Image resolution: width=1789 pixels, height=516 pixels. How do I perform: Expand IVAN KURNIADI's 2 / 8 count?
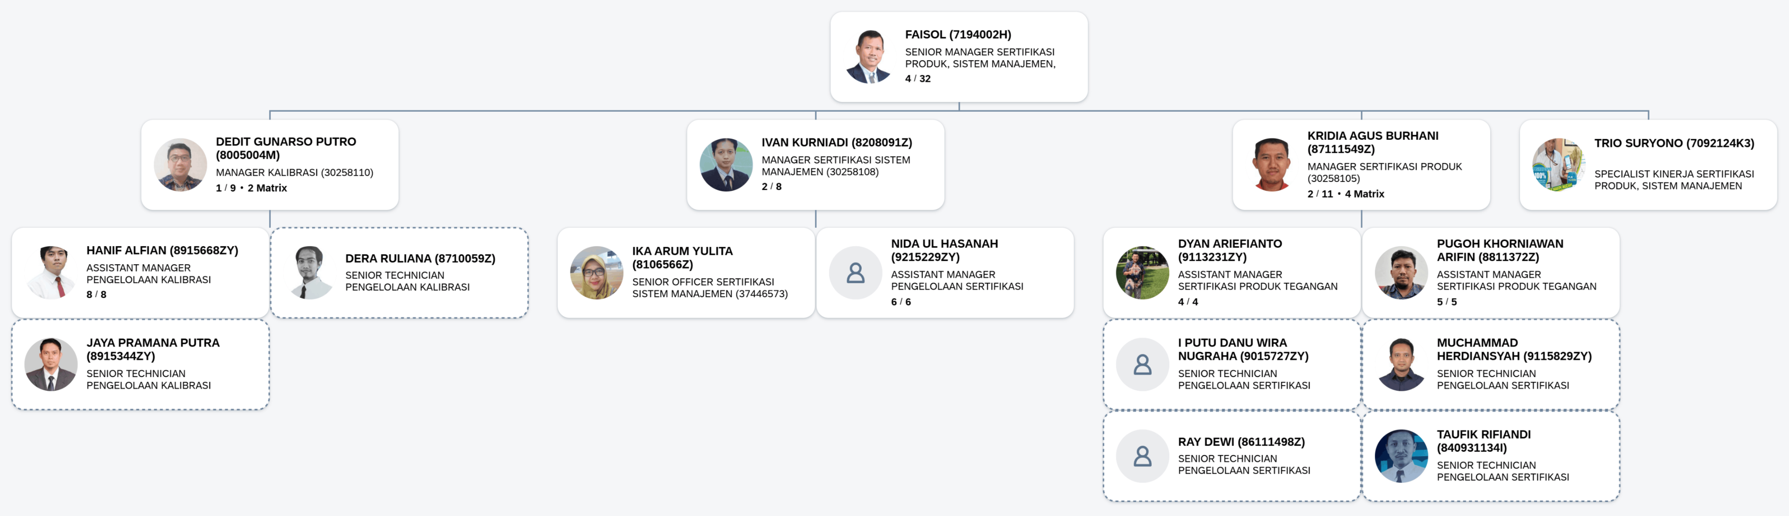point(772,187)
